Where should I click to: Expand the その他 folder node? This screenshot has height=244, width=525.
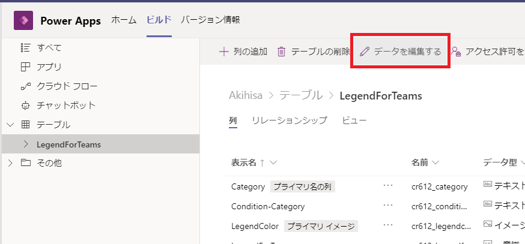click(x=11, y=163)
